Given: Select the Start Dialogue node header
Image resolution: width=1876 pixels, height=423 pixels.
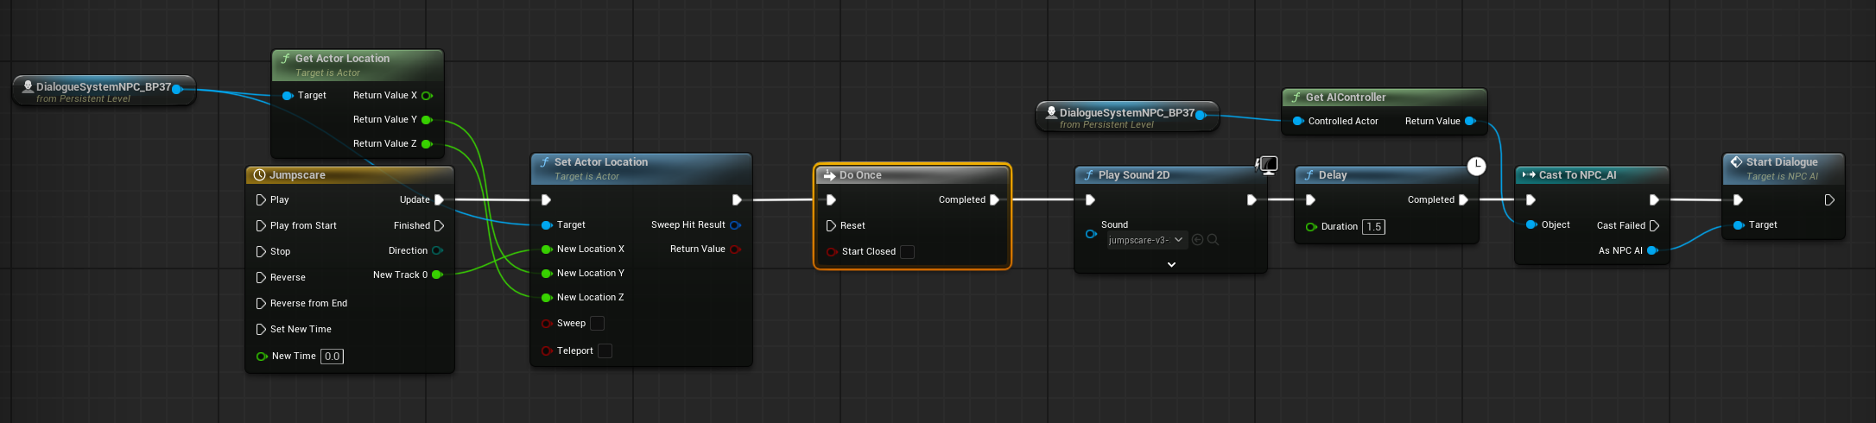Looking at the screenshot, I should pyautogui.click(x=1784, y=168).
